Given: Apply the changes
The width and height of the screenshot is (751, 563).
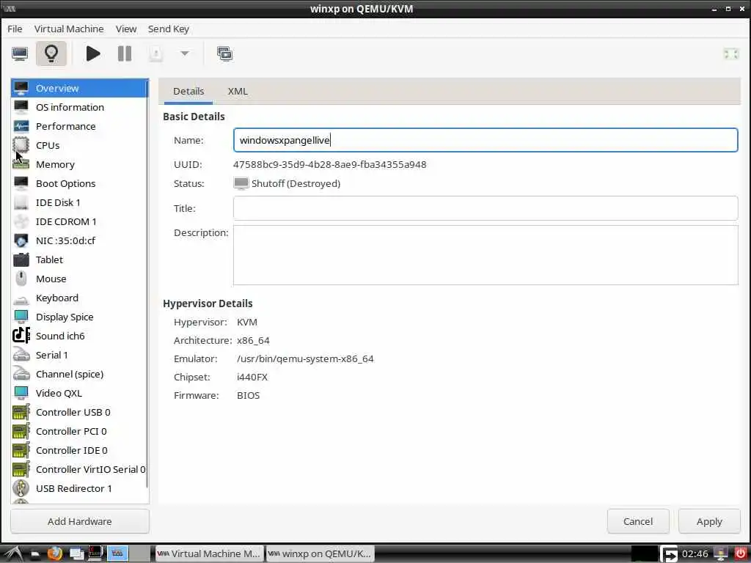Looking at the screenshot, I should click(709, 521).
